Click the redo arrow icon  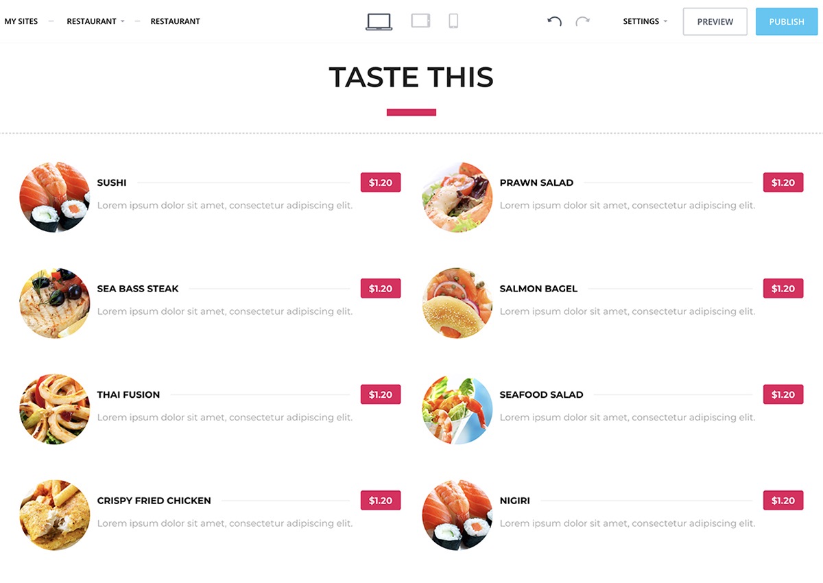582,21
